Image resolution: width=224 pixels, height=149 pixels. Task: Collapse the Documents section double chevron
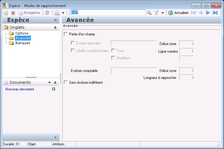(55, 83)
